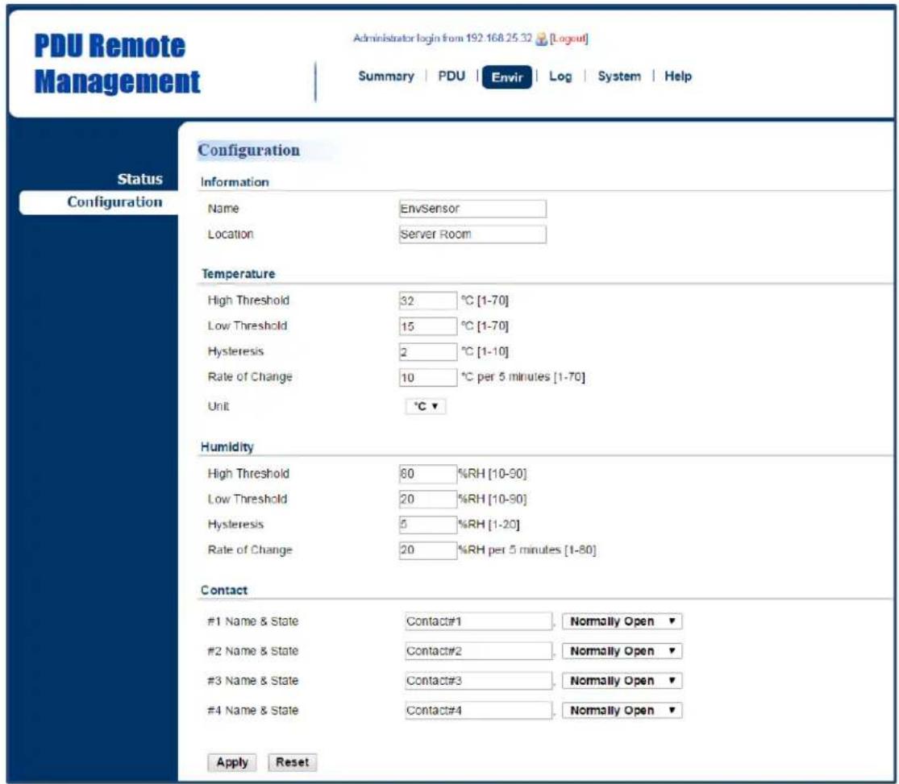The image size is (899, 784).
Task: Open the temperature Unit dropdown
Action: tap(426, 406)
